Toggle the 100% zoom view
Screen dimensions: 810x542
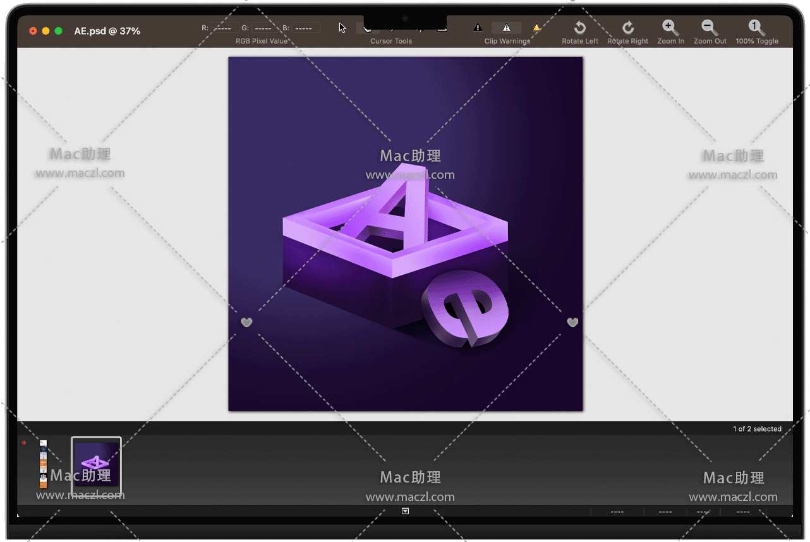tap(757, 28)
